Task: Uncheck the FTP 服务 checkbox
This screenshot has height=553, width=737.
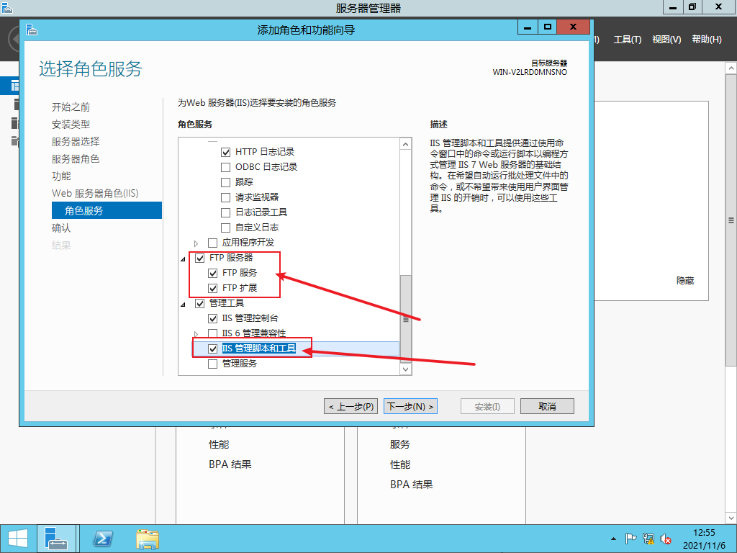Action: (x=212, y=273)
